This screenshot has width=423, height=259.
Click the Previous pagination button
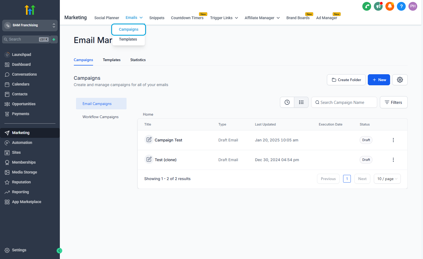[328, 179]
